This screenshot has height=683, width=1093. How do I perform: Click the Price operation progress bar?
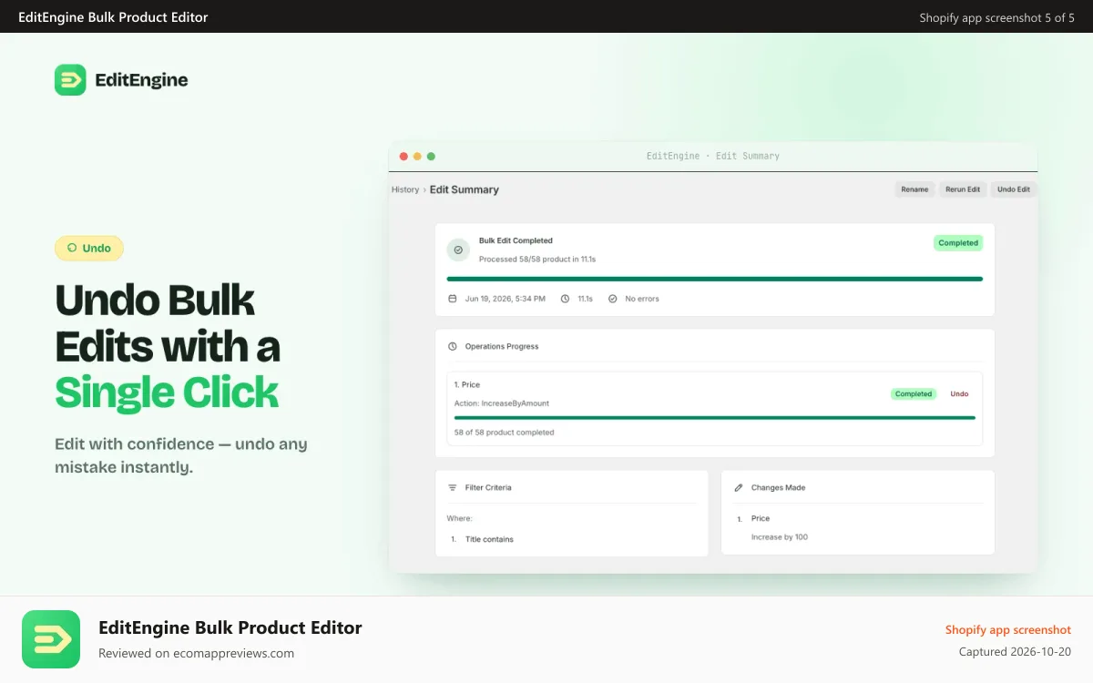(715, 418)
